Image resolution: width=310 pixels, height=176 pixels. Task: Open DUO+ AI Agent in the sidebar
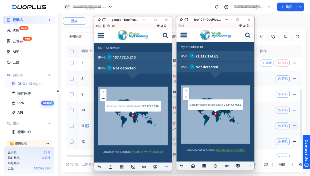(x=30, y=84)
